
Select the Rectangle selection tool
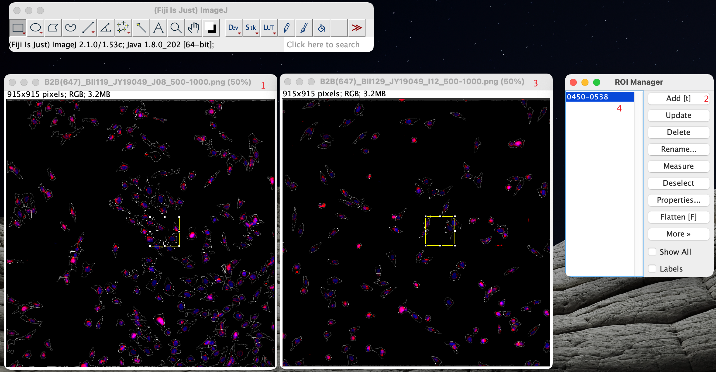tap(18, 28)
